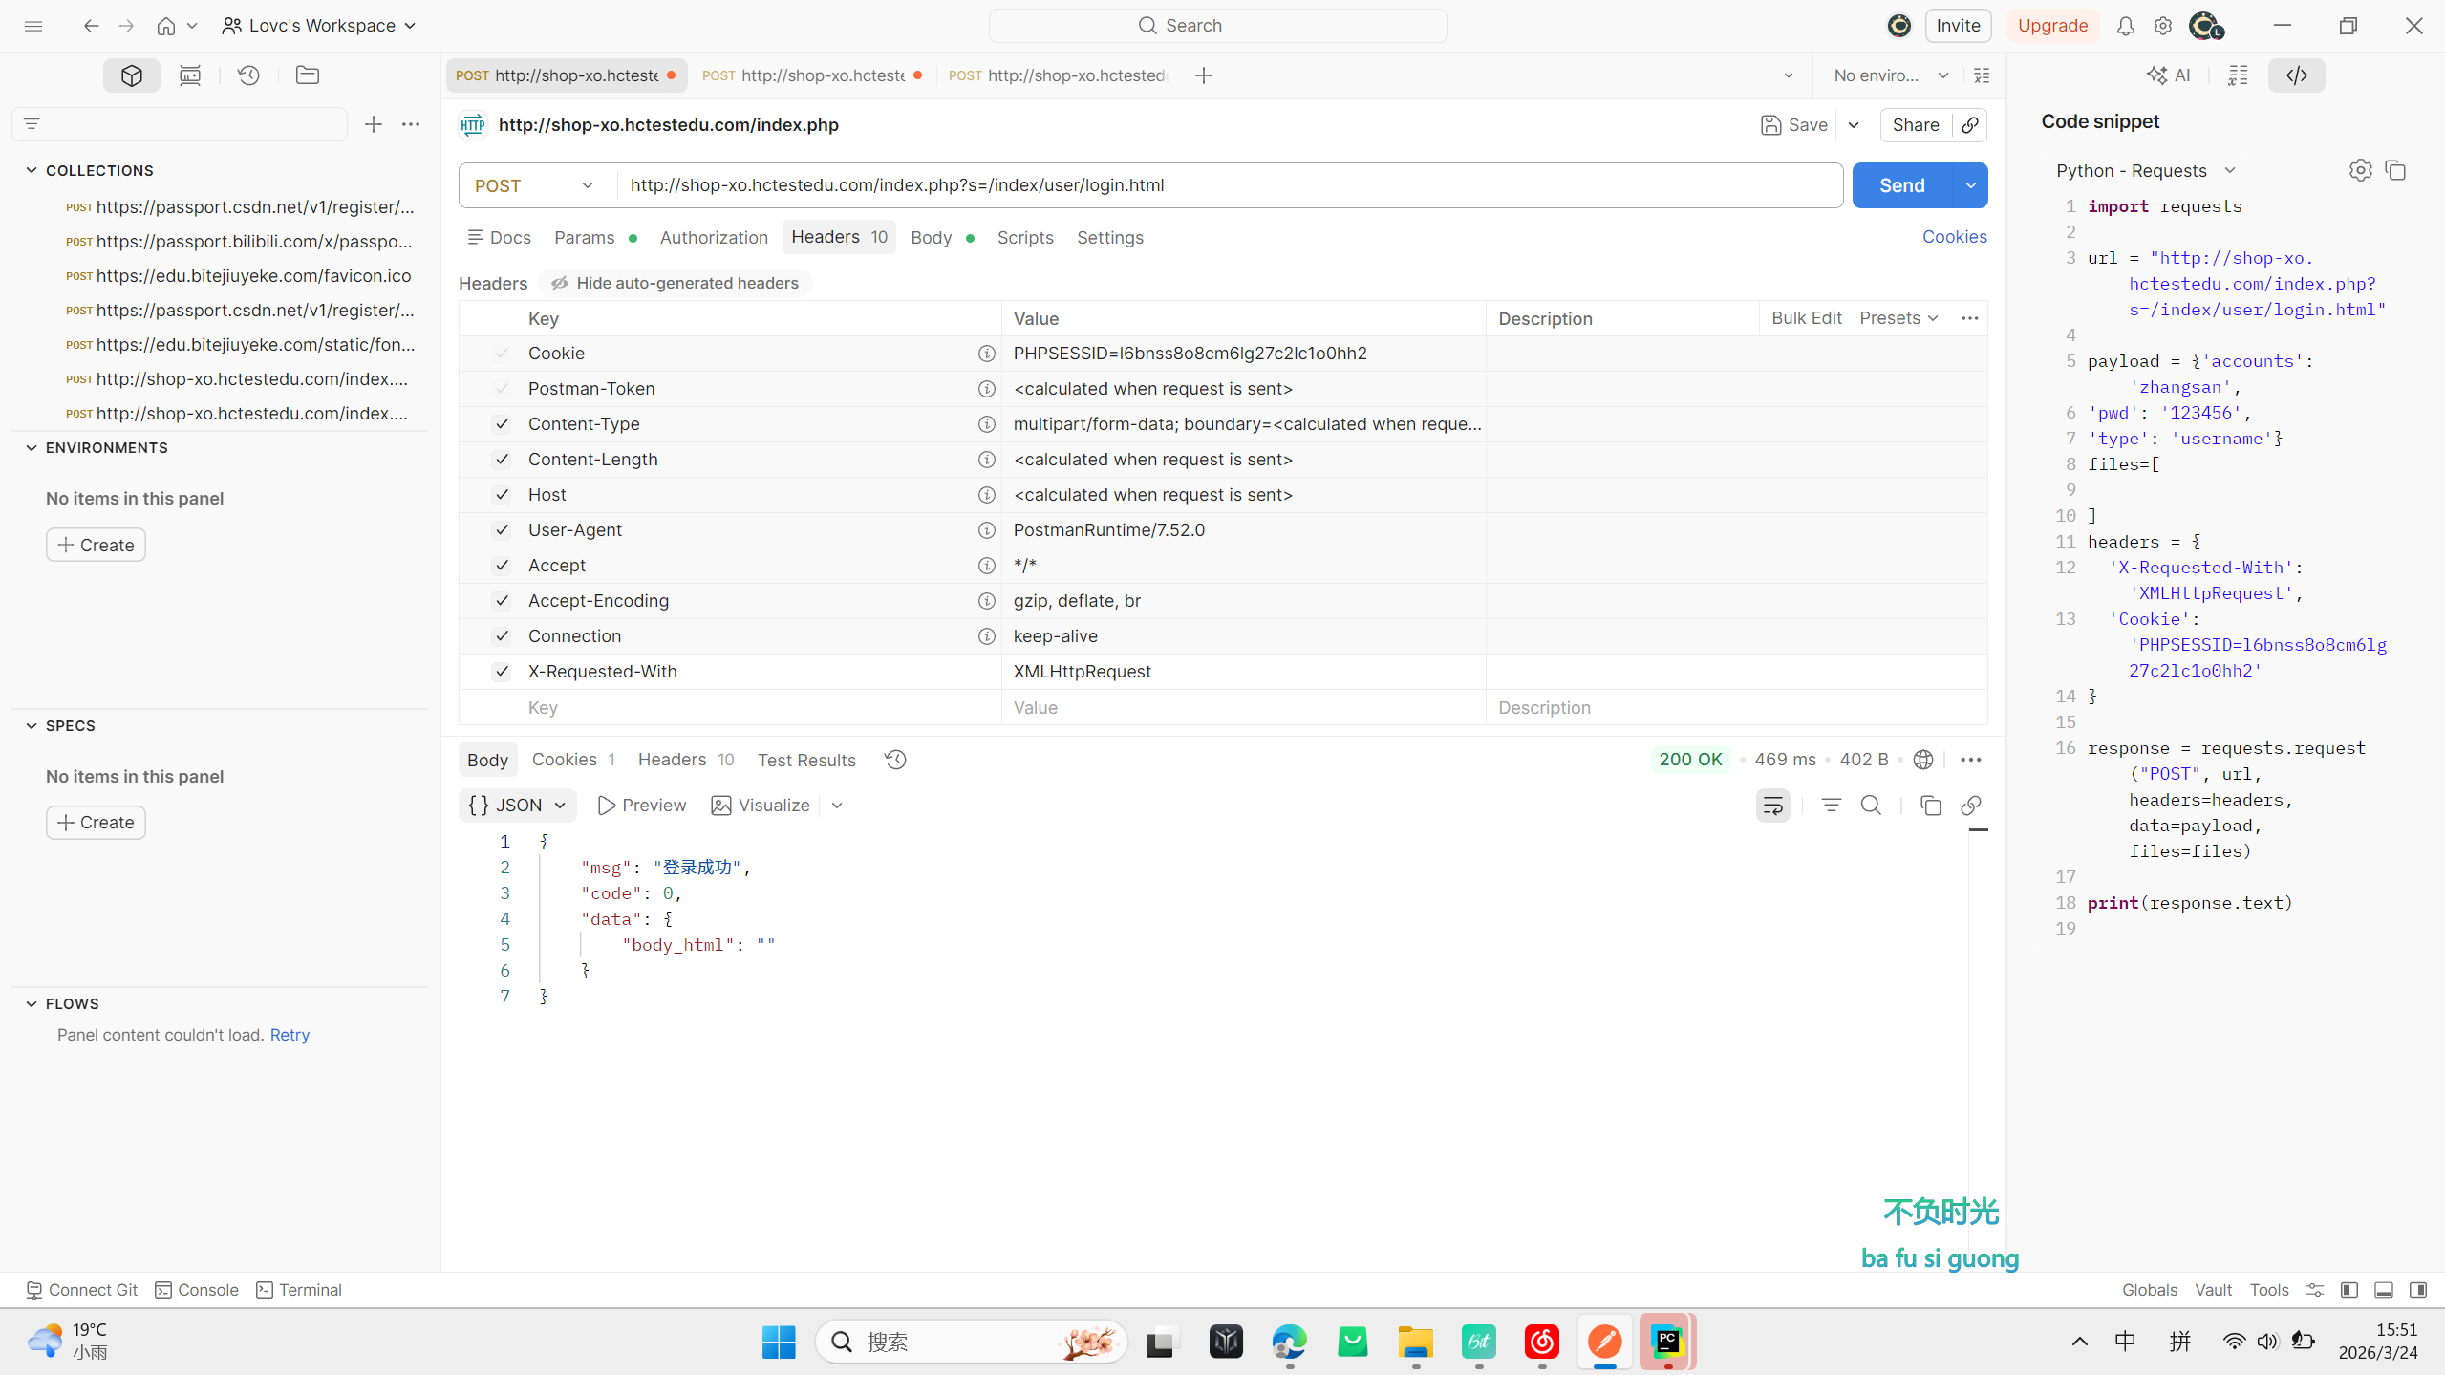Click the wrap lines icon in response
Image resolution: width=2445 pixels, height=1375 pixels.
[x=1772, y=806]
